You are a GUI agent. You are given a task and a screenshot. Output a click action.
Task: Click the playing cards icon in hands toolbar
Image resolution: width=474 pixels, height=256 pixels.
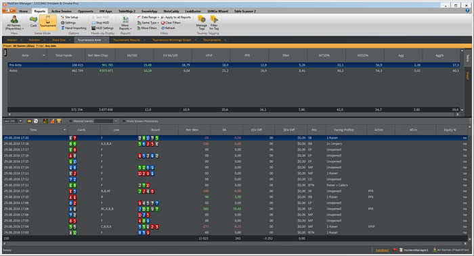click(x=36, y=121)
